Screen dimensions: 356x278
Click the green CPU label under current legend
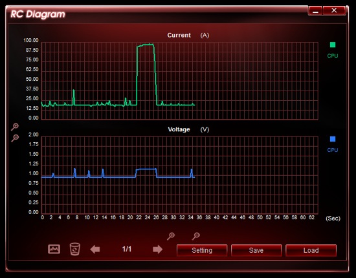(333, 56)
